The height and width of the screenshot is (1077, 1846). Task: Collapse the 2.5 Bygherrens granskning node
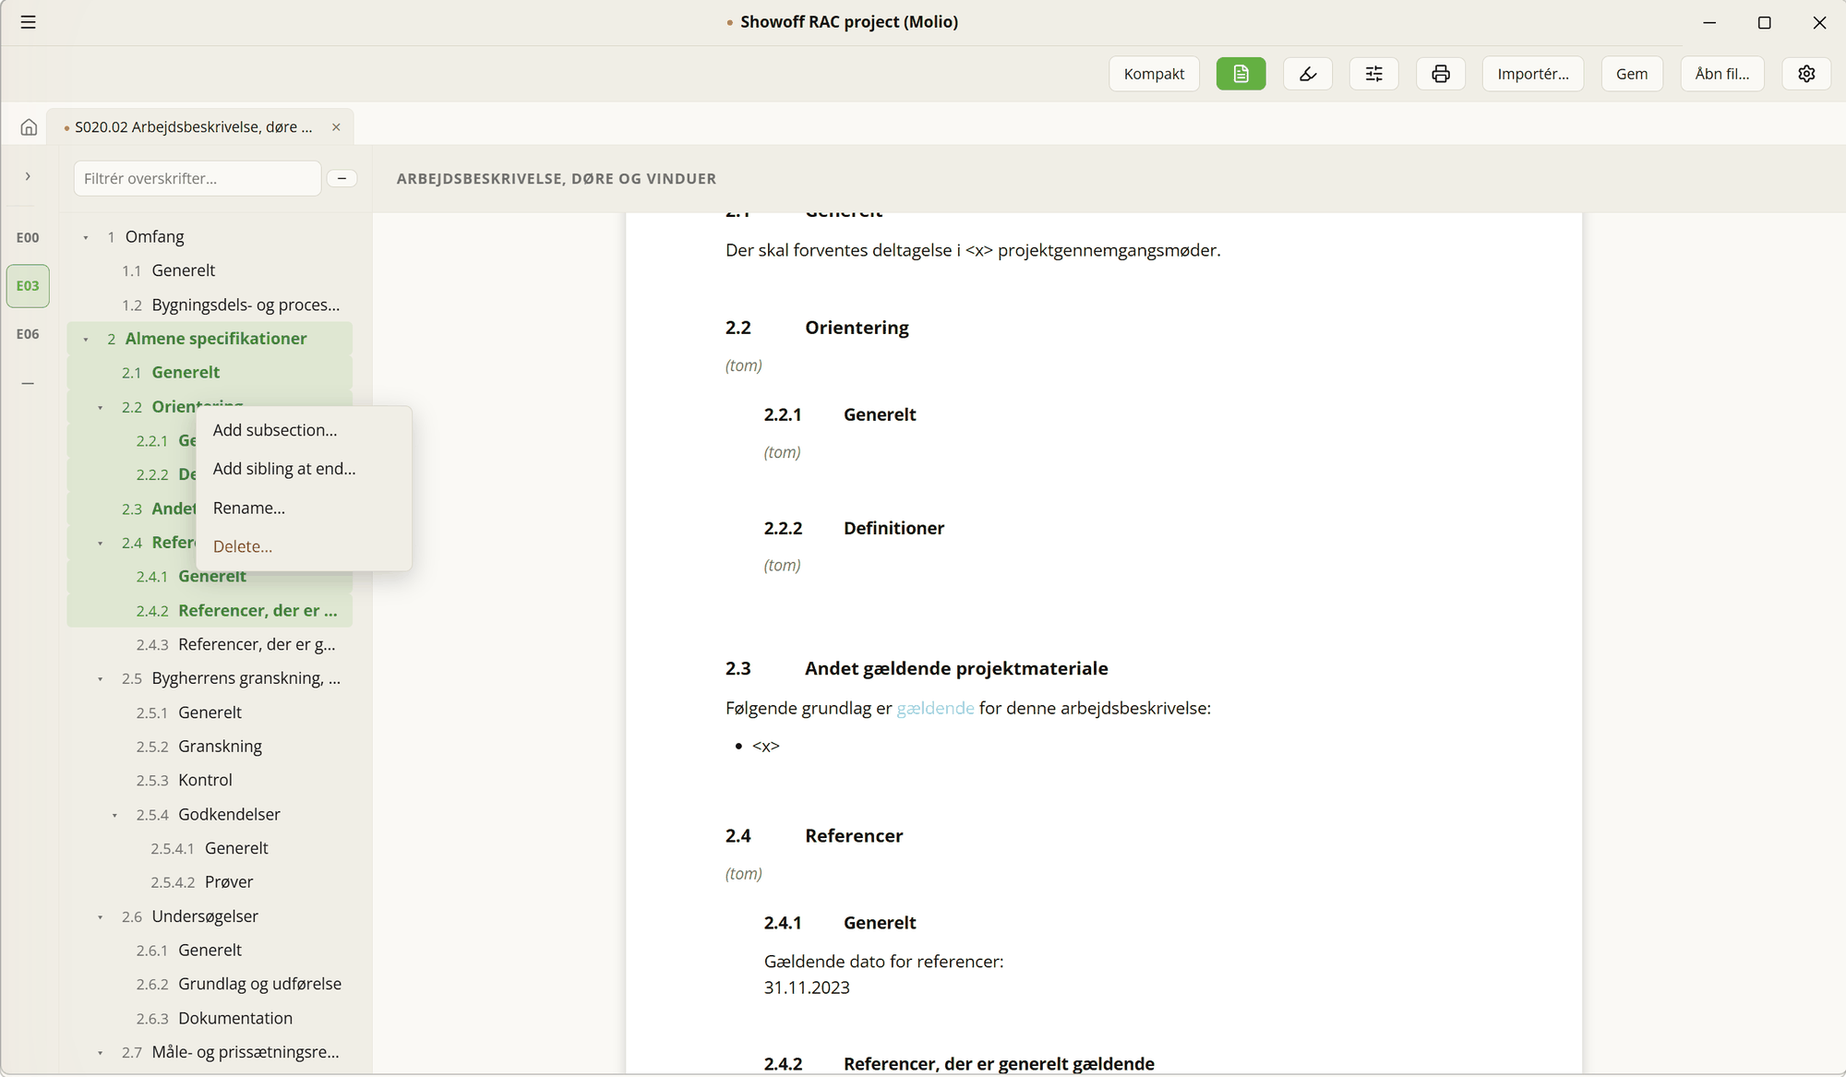[101, 679]
